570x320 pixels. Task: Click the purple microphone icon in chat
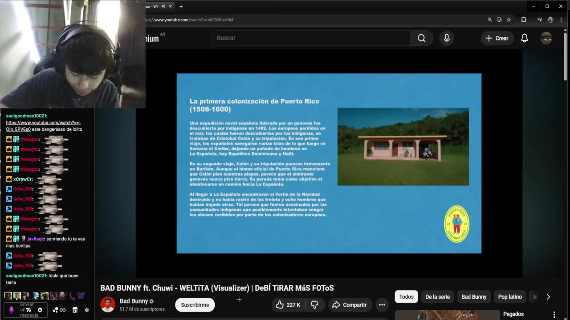click(x=12, y=310)
